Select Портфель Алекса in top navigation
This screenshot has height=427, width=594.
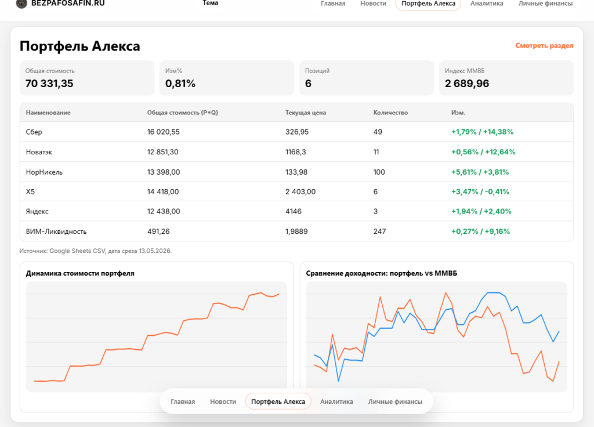tap(428, 4)
